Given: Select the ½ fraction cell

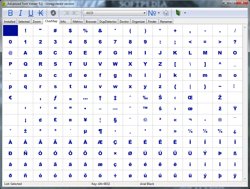Looking at the screenshot, I should coord(205,131).
